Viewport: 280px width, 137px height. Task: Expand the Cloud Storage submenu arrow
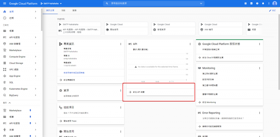coord(36,63)
